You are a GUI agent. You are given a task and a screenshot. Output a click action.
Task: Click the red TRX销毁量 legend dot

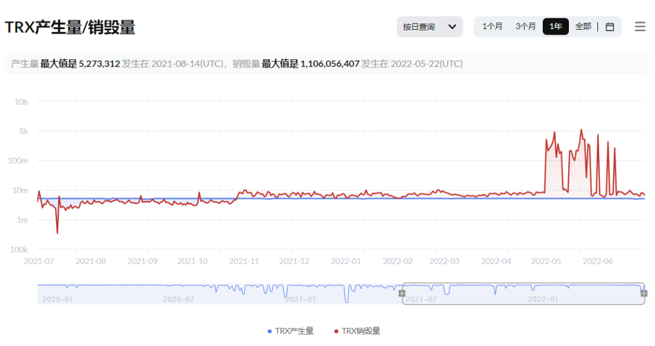pyautogui.click(x=336, y=331)
